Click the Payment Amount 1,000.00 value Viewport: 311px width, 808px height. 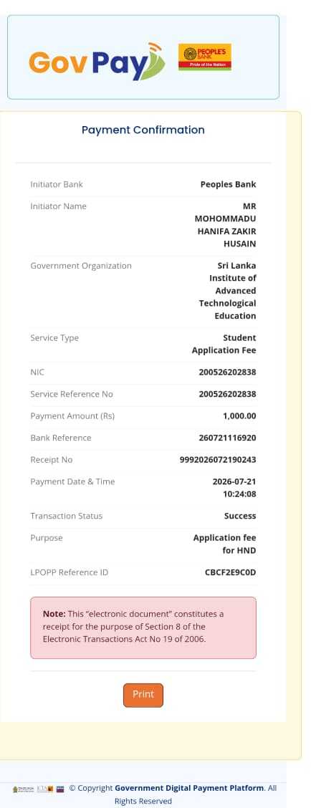(239, 416)
